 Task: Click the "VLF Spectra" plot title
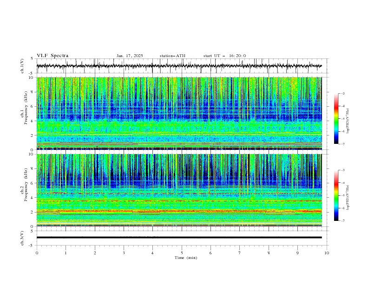pos(53,56)
